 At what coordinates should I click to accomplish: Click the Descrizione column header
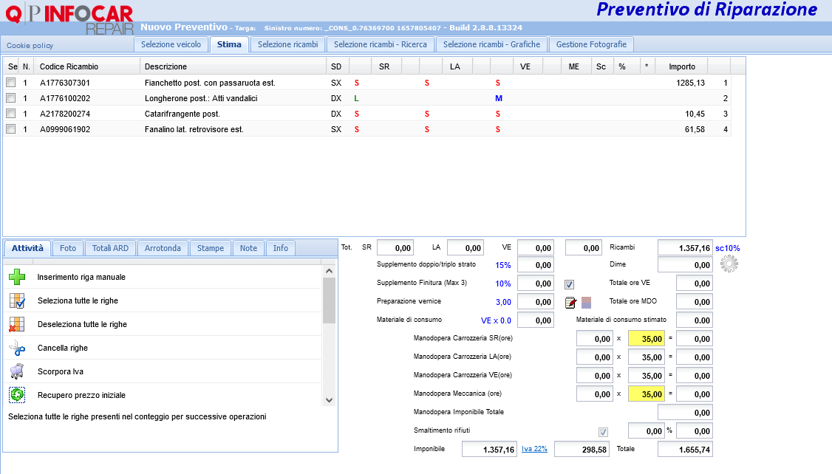point(233,66)
